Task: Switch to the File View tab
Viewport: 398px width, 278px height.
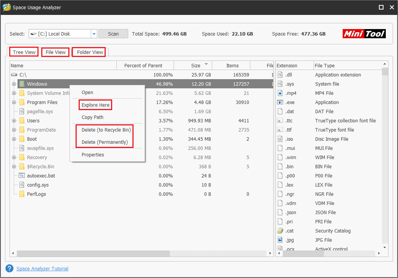Action: (56, 52)
